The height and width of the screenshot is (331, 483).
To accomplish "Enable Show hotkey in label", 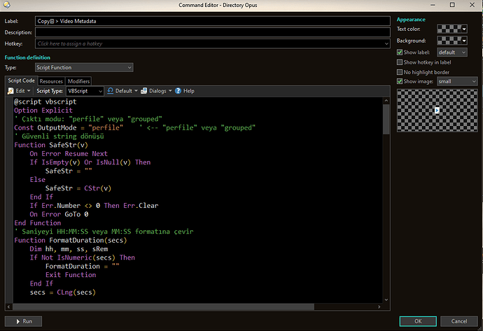I will pyautogui.click(x=400, y=62).
